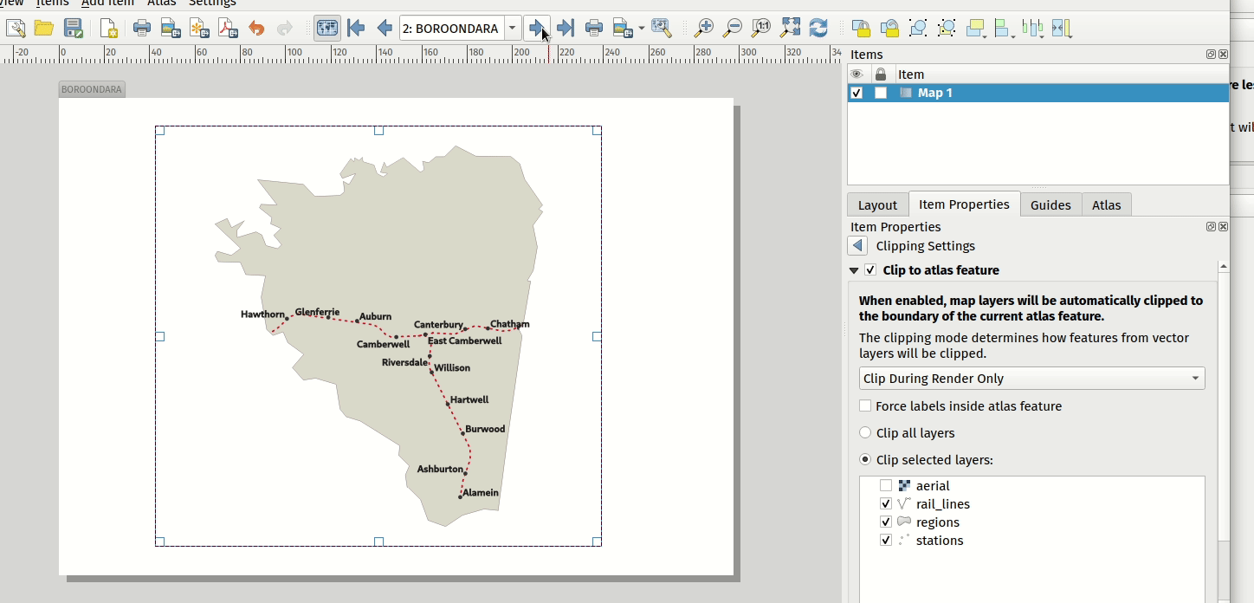Click the Refresh View icon
This screenshot has height=603, width=1254.
click(818, 29)
